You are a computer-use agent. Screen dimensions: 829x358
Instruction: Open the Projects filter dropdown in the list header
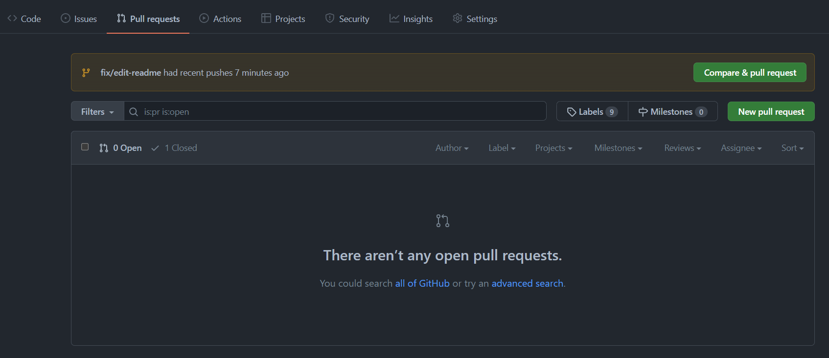pyautogui.click(x=554, y=148)
